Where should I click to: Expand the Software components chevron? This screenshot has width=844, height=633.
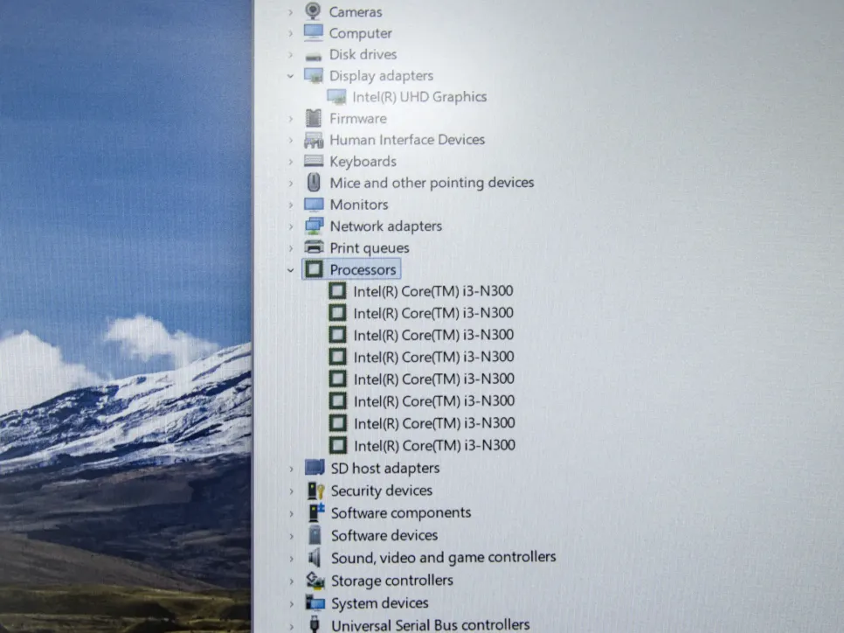[291, 513]
